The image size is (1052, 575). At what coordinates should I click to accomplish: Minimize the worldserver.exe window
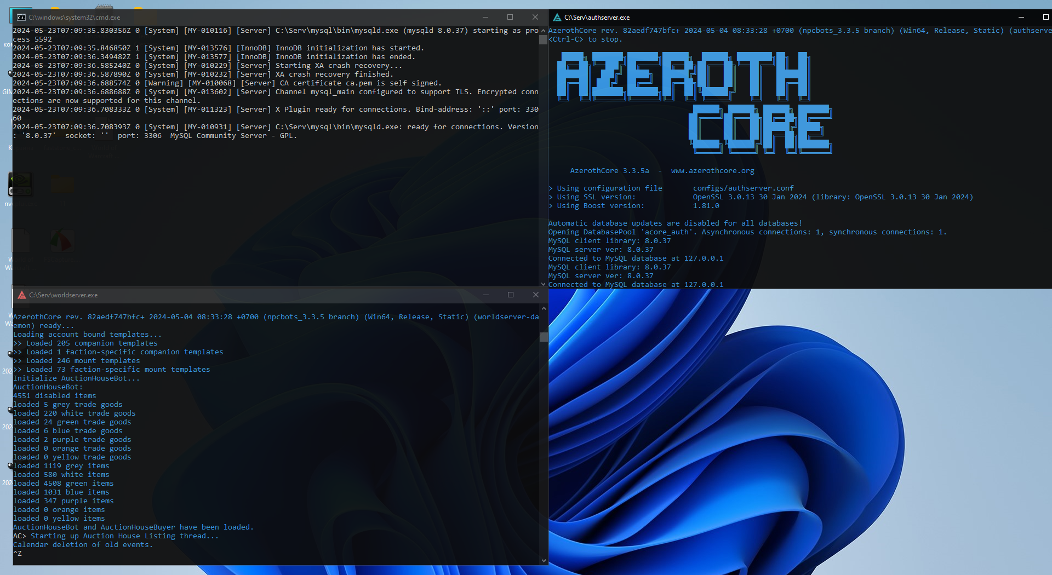point(485,295)
